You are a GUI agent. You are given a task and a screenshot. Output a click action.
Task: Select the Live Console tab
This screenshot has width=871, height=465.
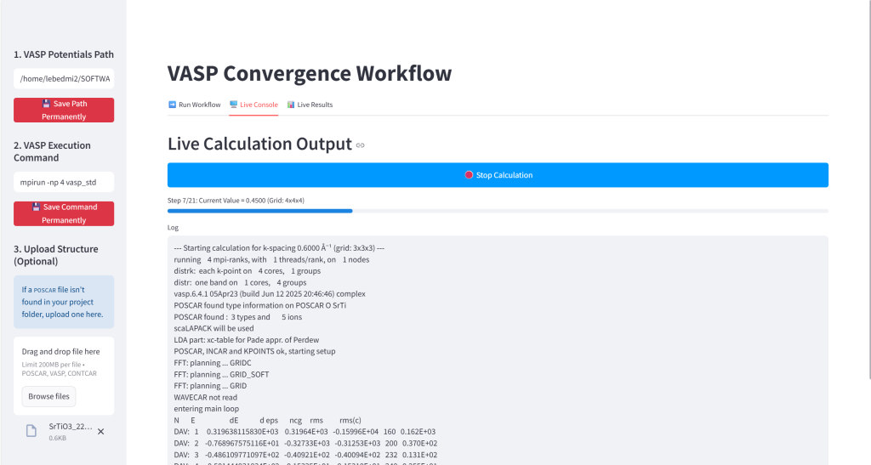point(253,105)
